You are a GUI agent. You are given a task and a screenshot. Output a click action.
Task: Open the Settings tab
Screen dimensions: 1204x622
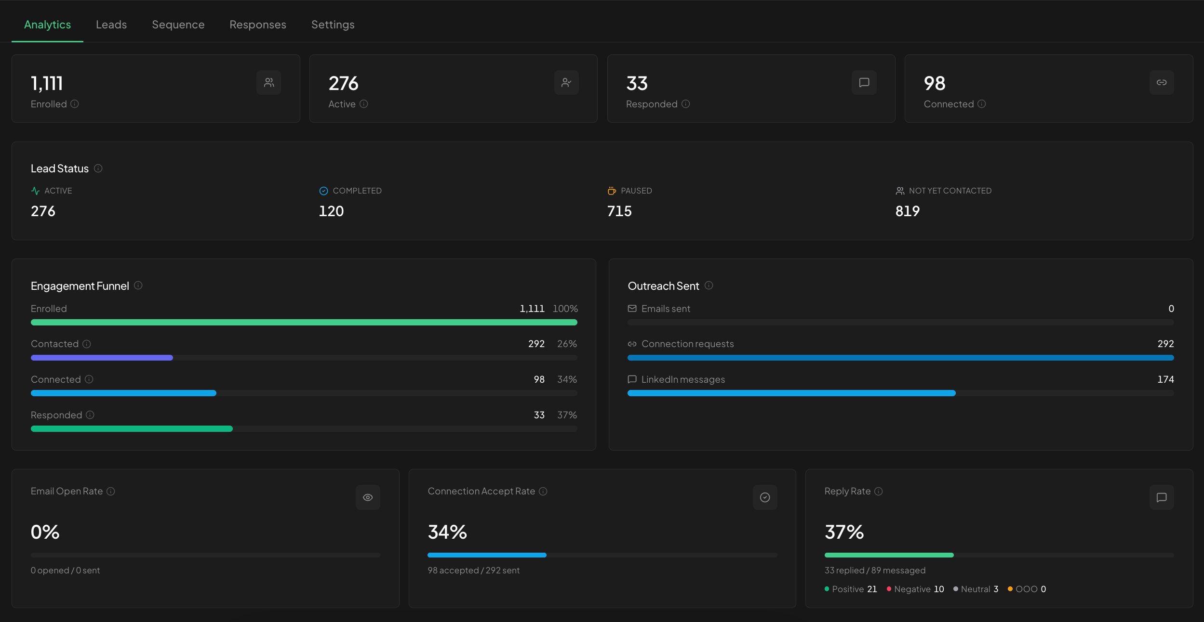333,25
